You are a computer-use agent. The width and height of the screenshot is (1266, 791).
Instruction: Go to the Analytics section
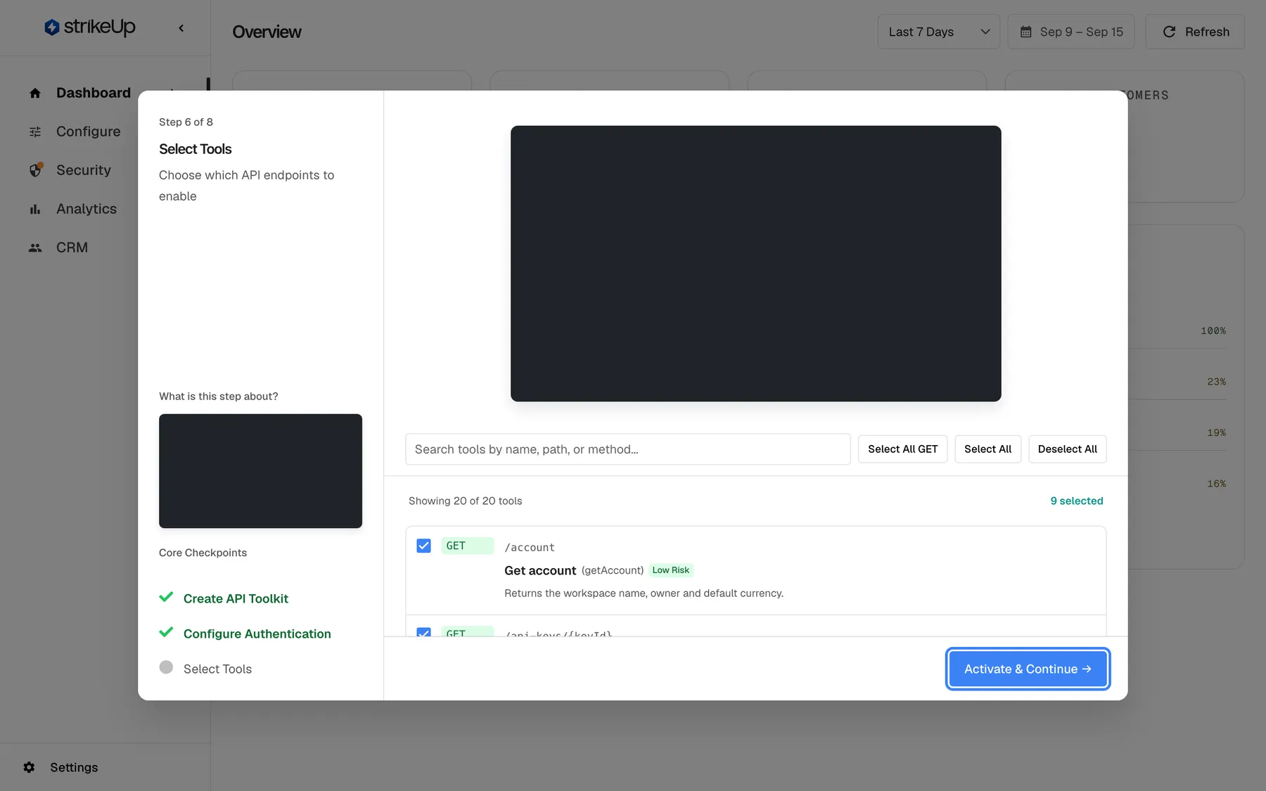click(x=87, y=209)
